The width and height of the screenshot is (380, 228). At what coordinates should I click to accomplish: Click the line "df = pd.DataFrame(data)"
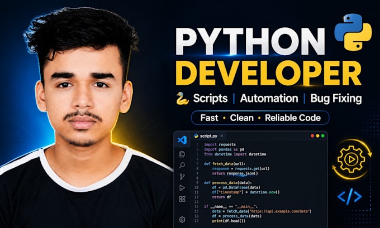(236, 187)
